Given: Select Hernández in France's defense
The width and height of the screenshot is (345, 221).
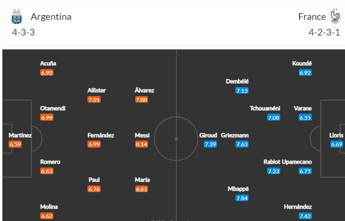Looking at the screenshot, I should (298, 207).
